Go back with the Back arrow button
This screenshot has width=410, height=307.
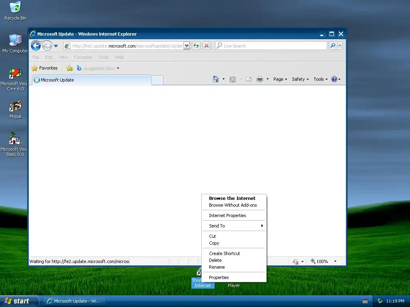[36, 46]
